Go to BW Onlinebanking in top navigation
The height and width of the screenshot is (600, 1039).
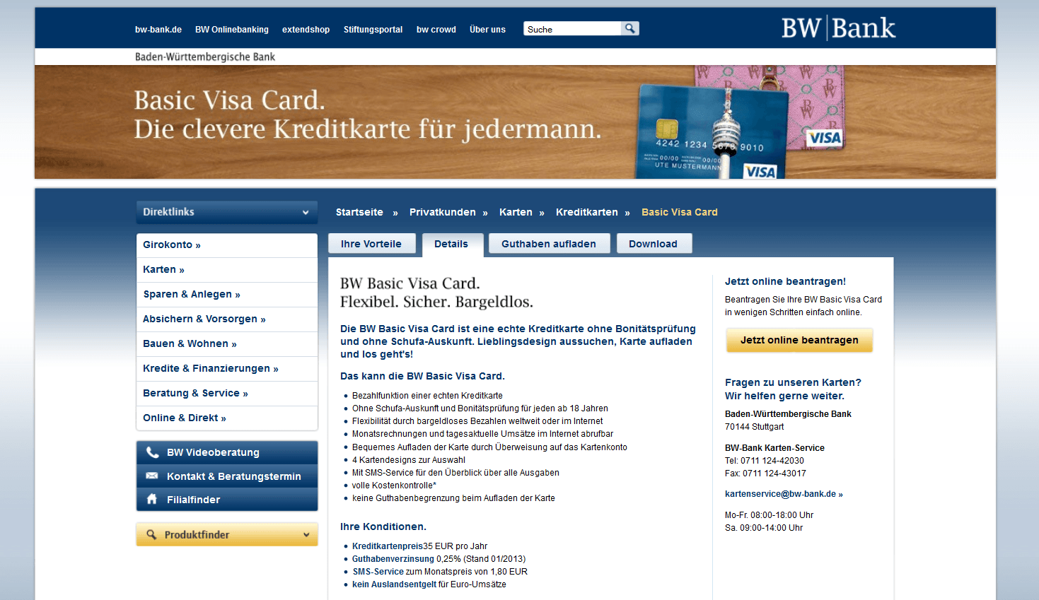point(232,30)
